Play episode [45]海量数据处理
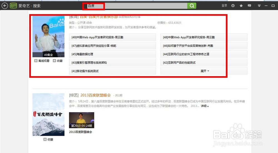Image resolution: width=278 pixels, height=153 pixels. pos(112,54)
